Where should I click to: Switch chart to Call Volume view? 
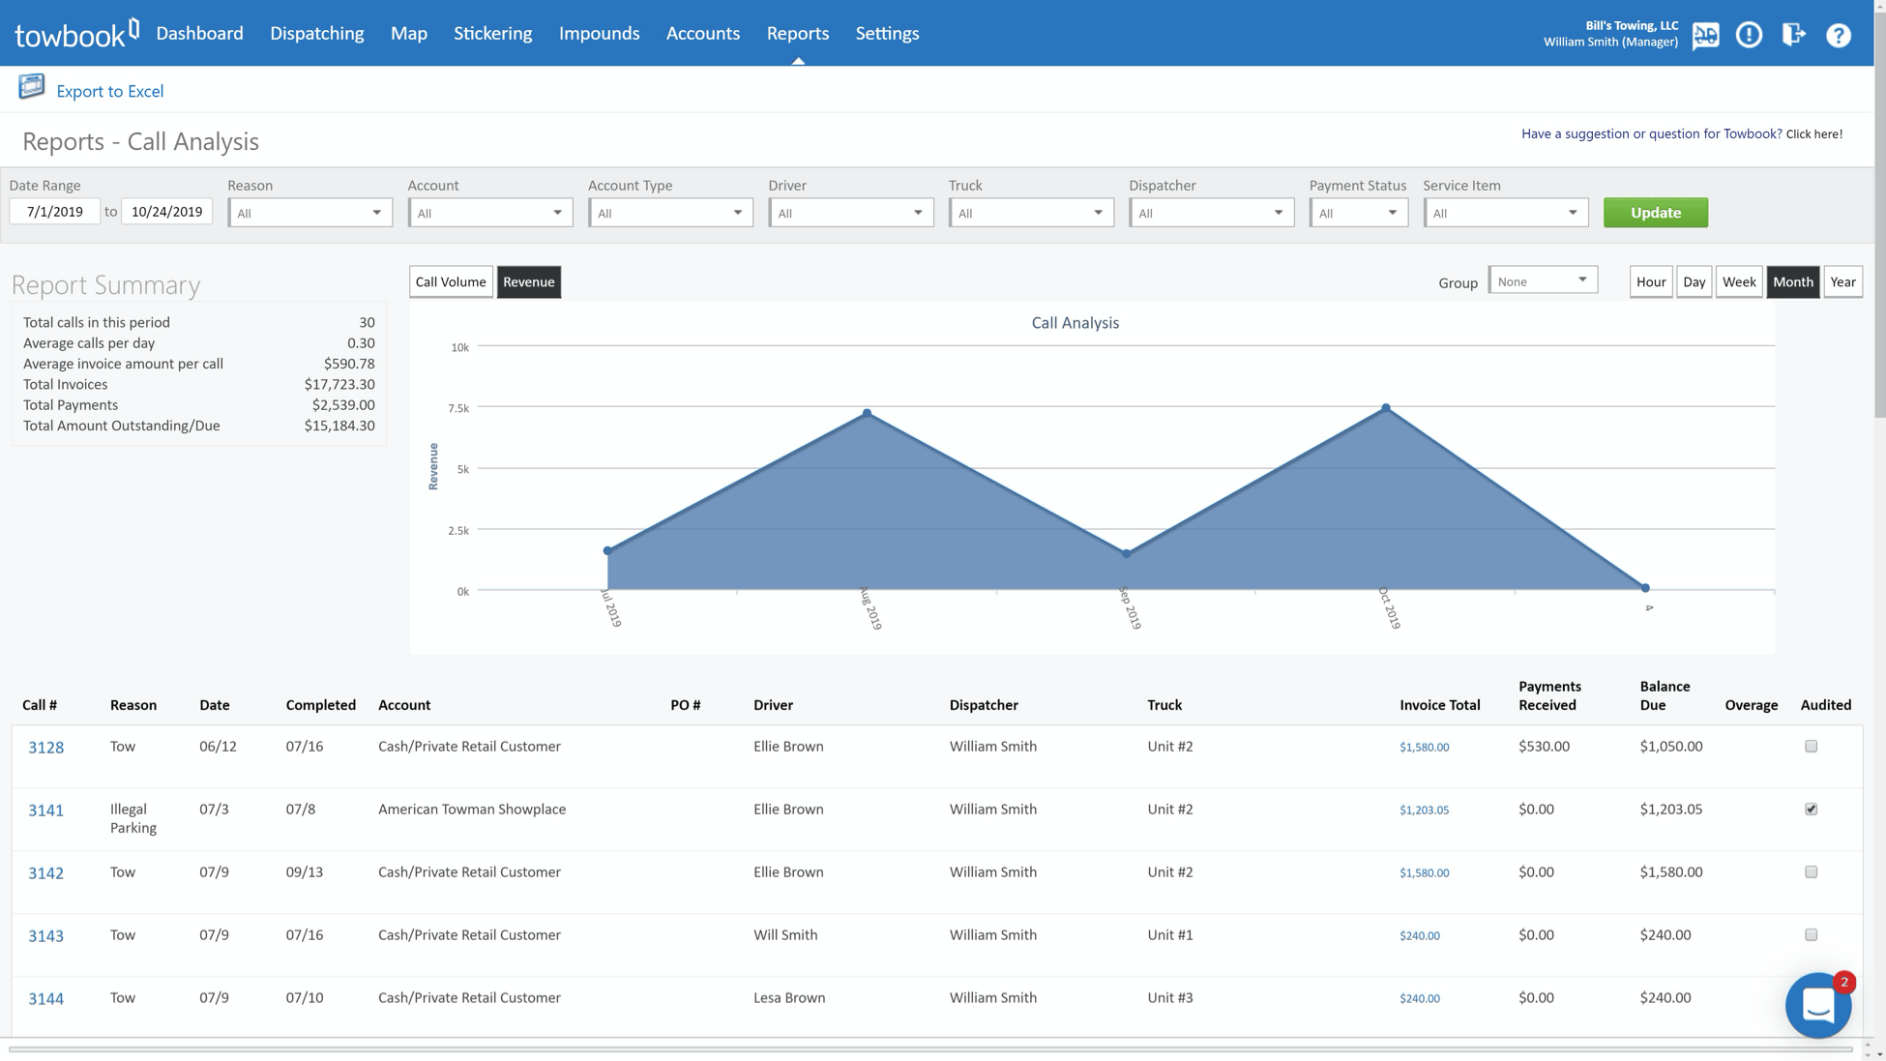[x=450, y=282]
